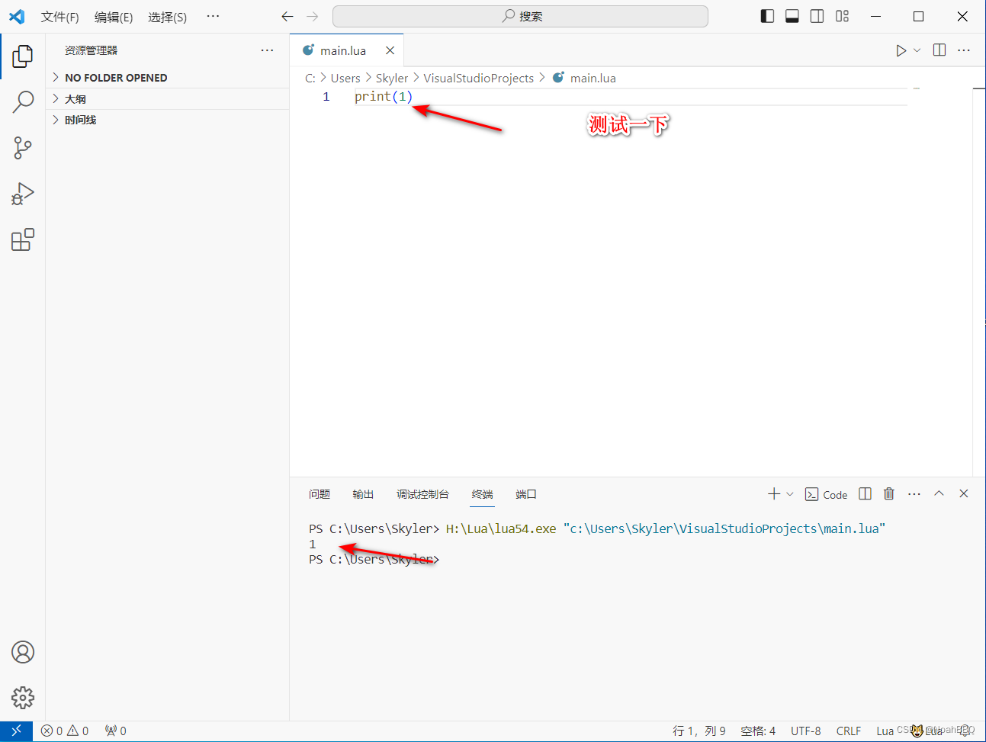This screenshot has width=986, height=742.
Task: Switch to the 输出 output tab
Action: [x=363, y=494]
